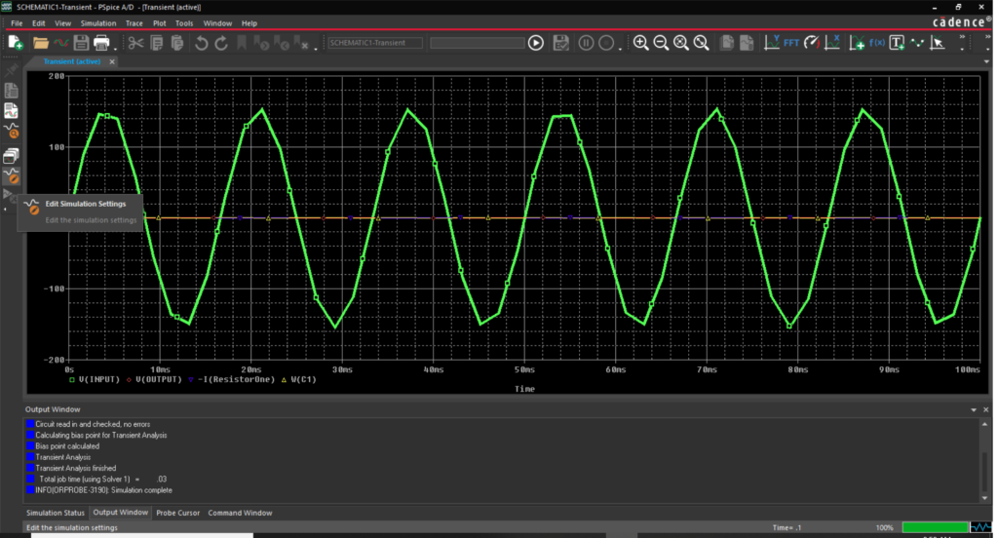998x538 pixels.
Task: Select the V(INPUT) trace legend
Action: point(95,379)
